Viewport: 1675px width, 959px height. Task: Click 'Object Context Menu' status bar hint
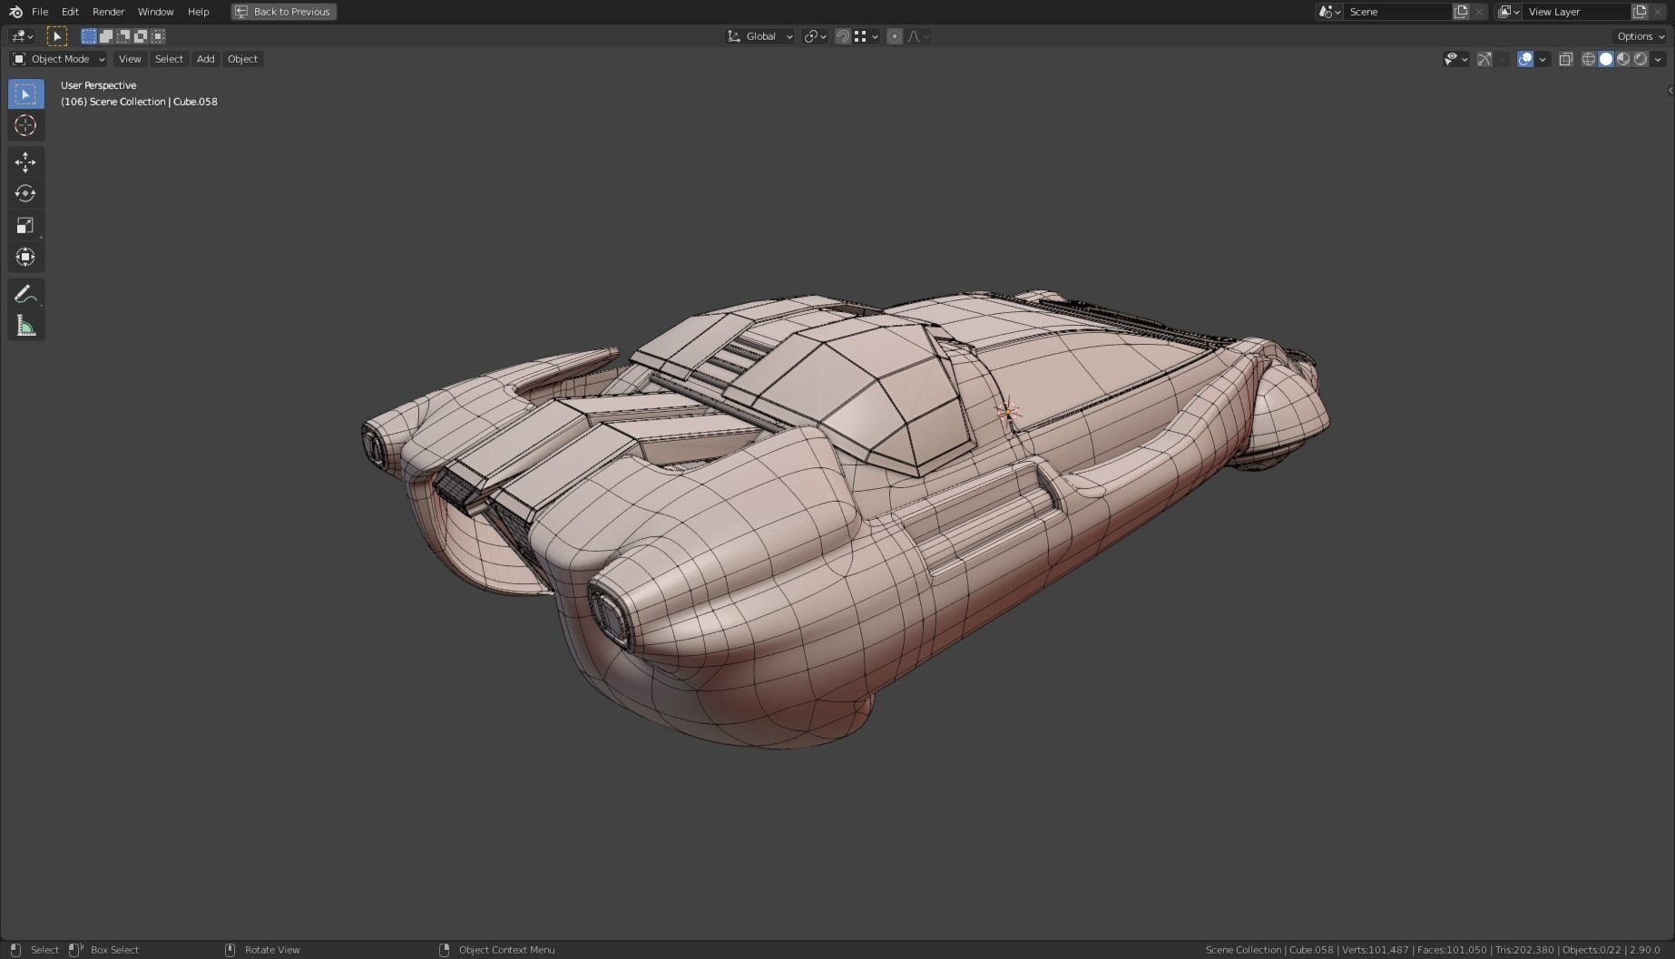(506, 950)
